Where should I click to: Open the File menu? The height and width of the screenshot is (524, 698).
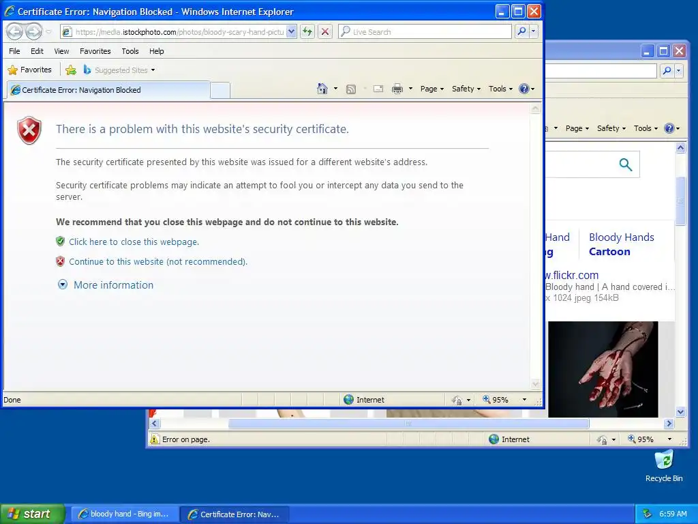pyautogui.click(x=14, y=51)
